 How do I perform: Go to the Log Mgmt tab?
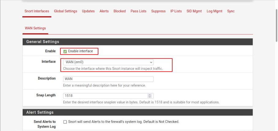[x=214, y=11]
